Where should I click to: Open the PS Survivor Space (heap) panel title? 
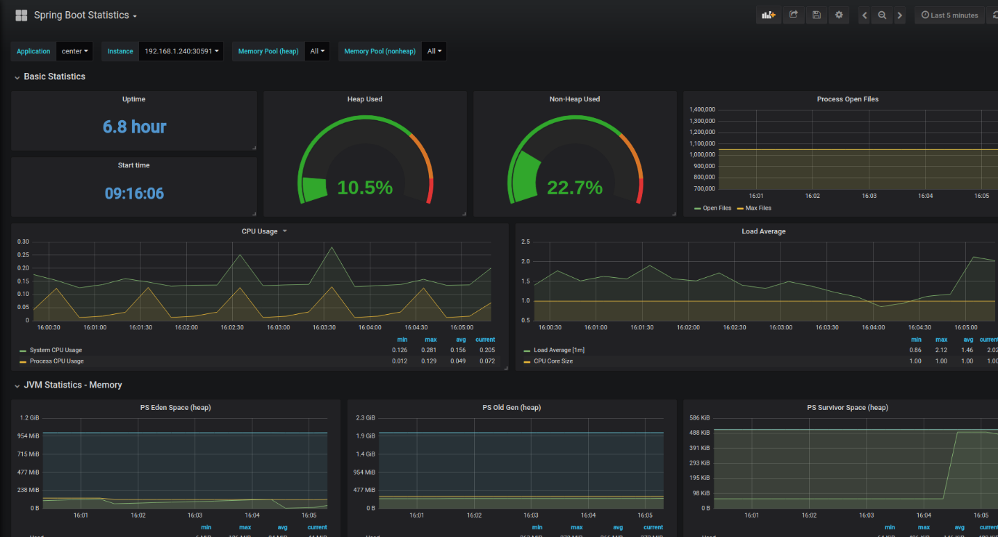coord(847,408)
